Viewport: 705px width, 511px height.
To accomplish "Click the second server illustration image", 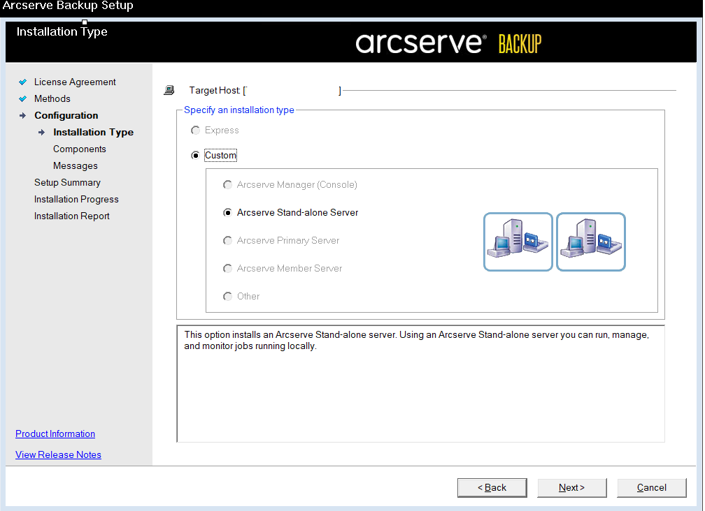I will pyautogui.click(x=590, y=242).
